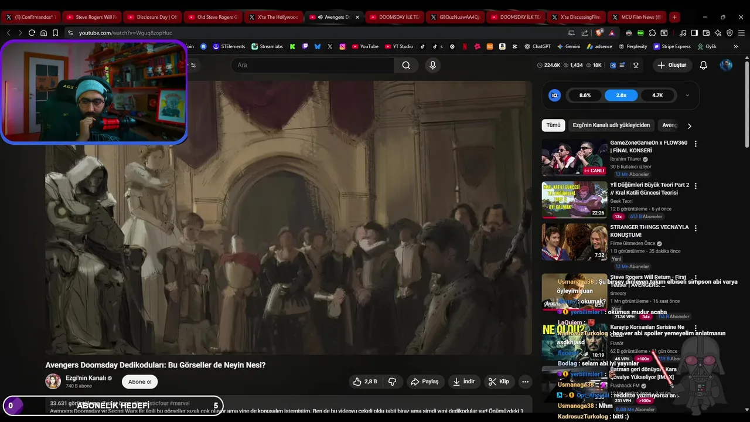Screen dimensions: 750x422
Task: Open Twitch bookmark icon
Action: point(305,46)
